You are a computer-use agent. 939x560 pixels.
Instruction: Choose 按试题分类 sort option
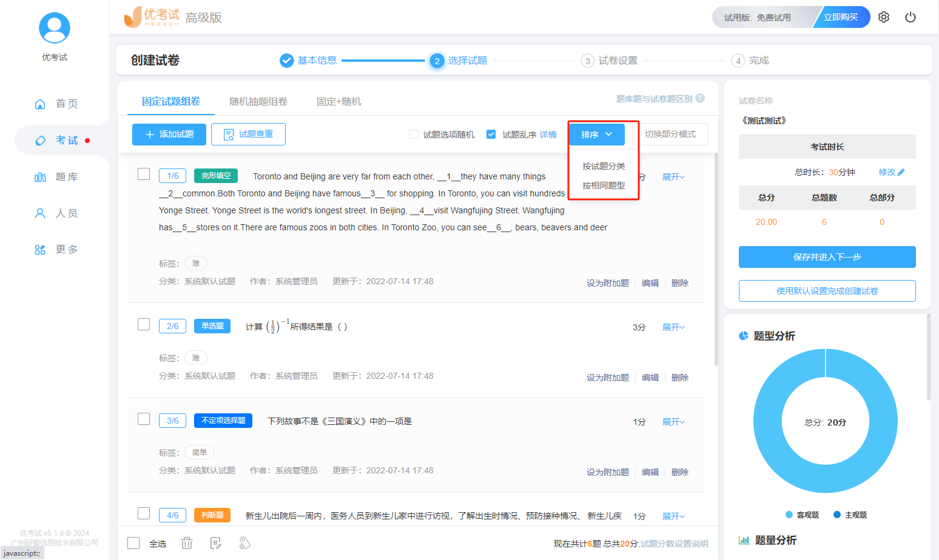tap(604, 166)
